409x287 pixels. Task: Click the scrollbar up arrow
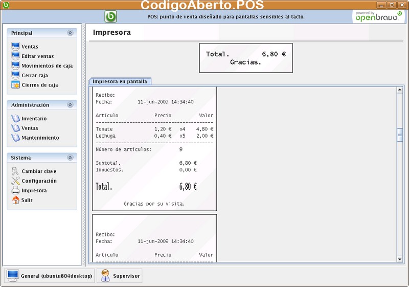coord(400,90)
